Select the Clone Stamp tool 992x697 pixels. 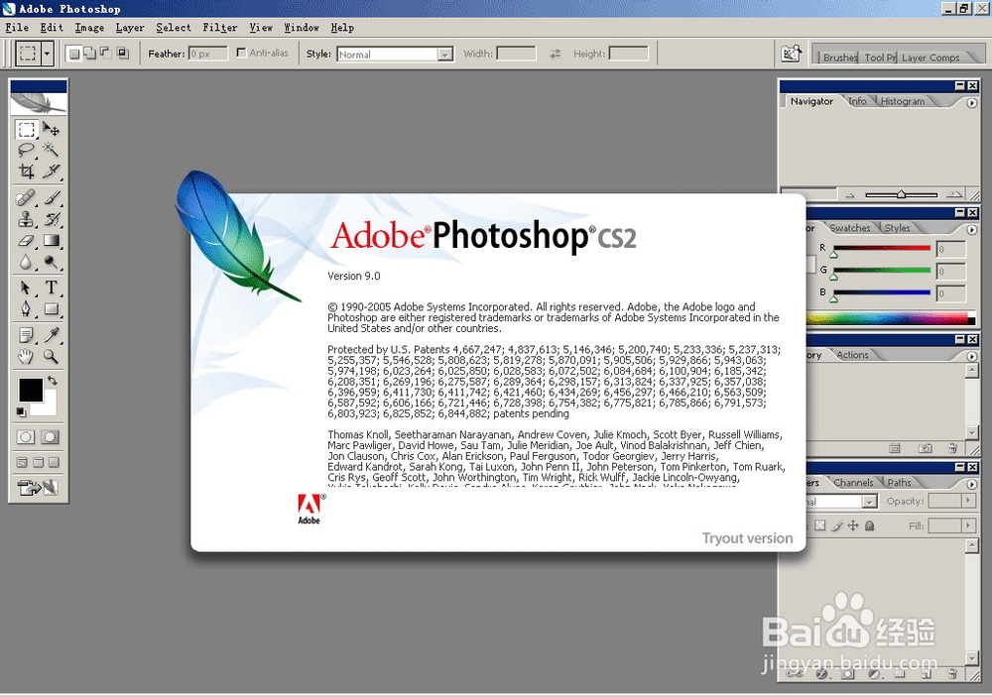(x=26, y=219)
